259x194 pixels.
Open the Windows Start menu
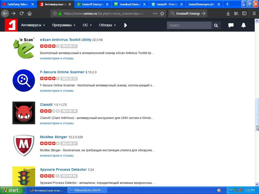pyautogui.click(x=12, y=190)
